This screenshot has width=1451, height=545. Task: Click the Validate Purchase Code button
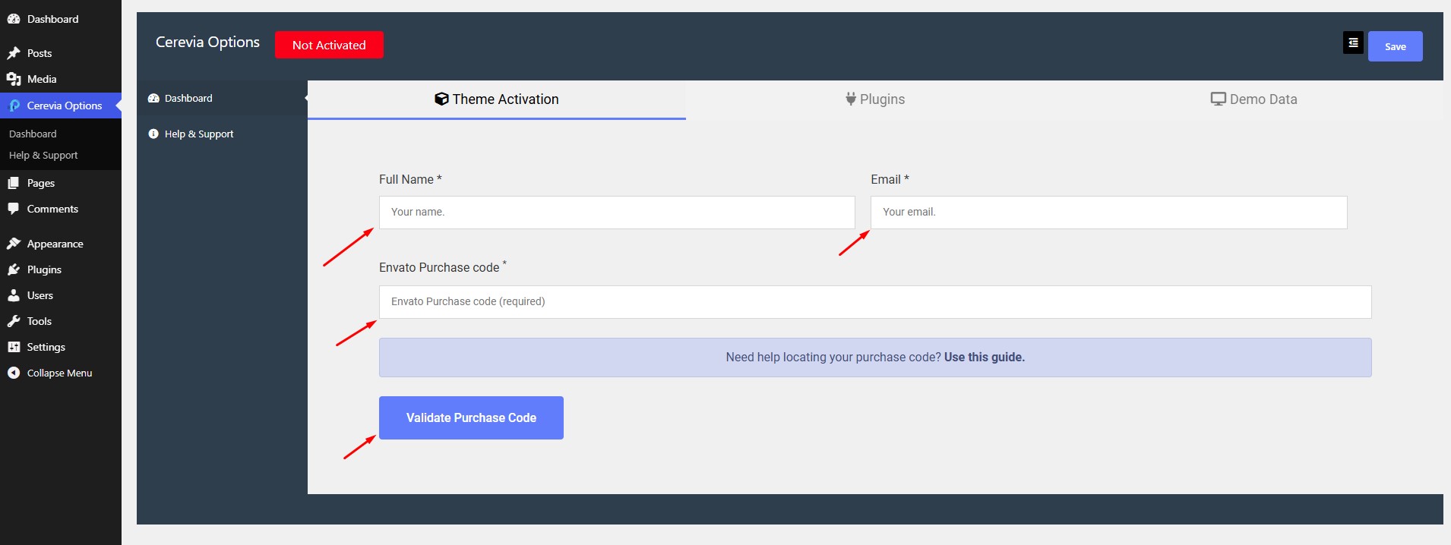pyautogui.click(x=471, y=417)
